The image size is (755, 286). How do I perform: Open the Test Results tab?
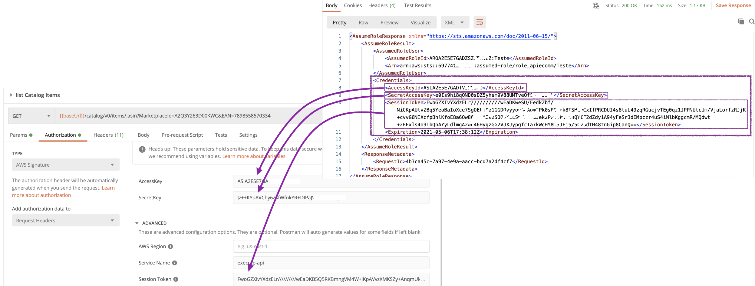coord(417,5)
